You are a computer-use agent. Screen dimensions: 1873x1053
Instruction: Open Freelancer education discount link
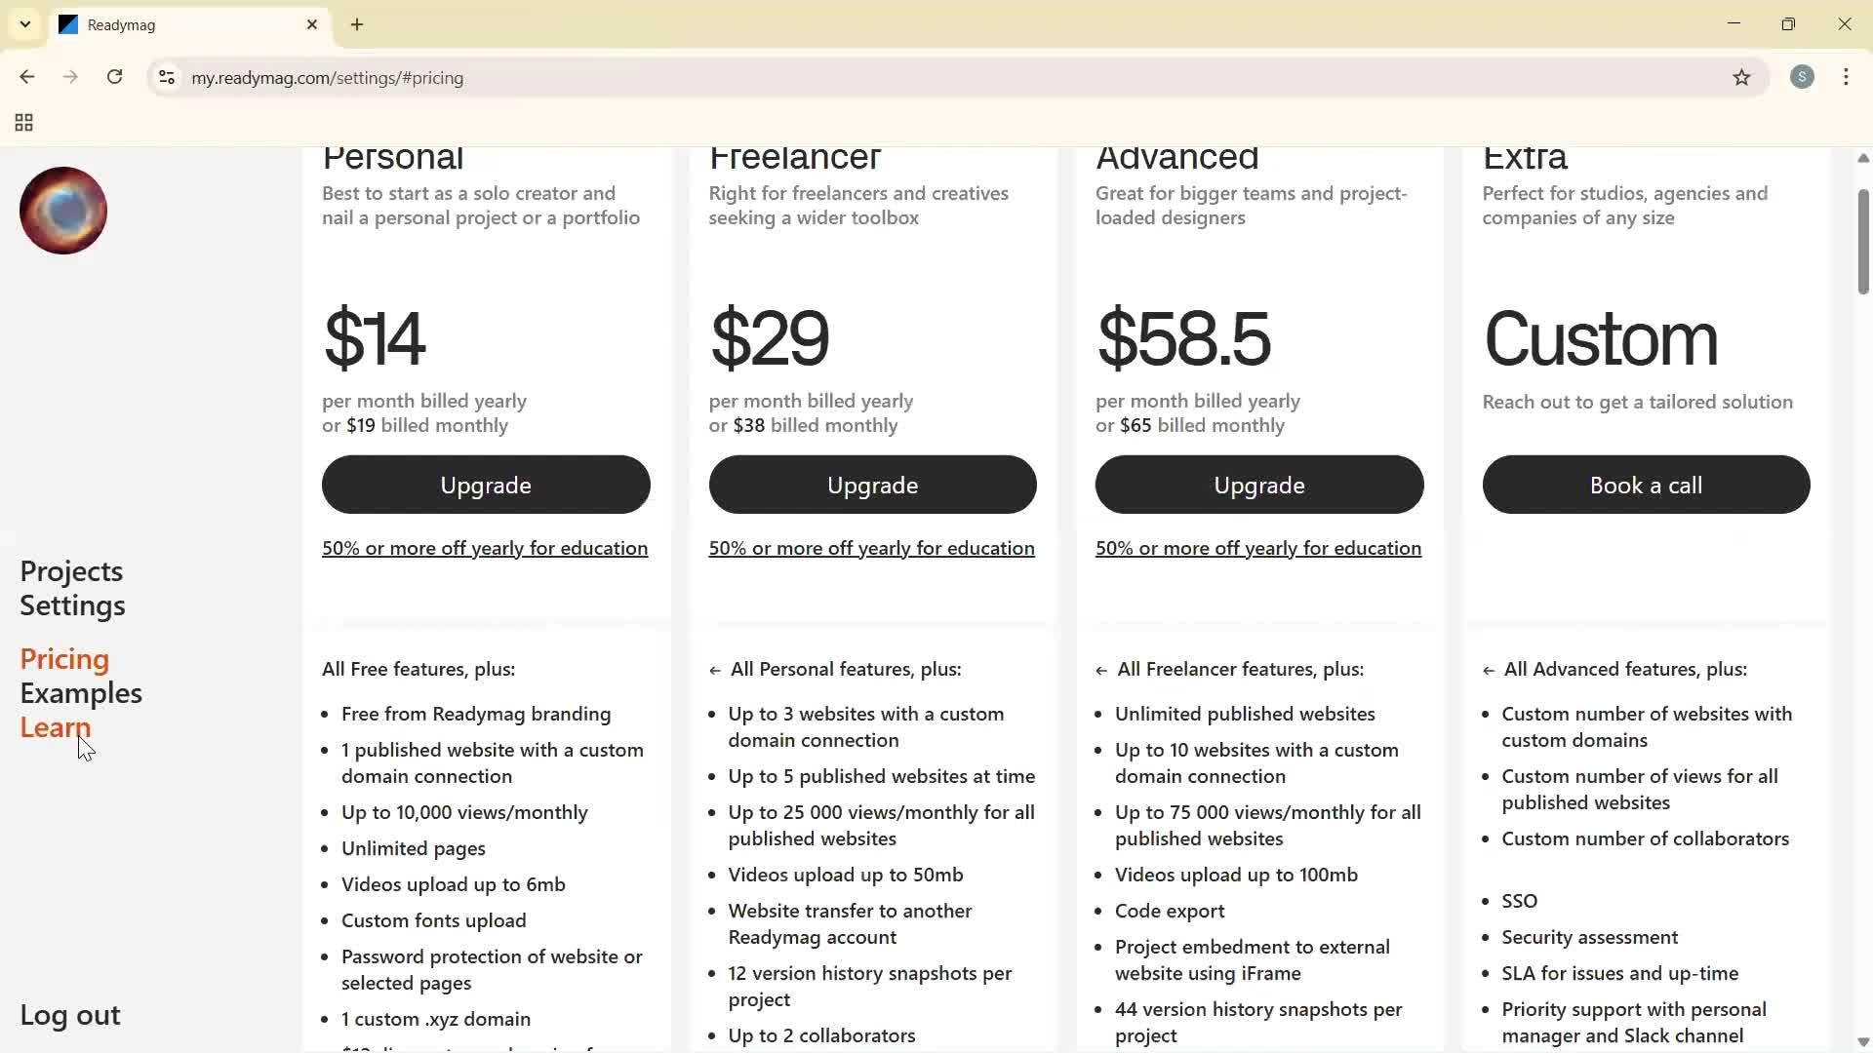871,548
